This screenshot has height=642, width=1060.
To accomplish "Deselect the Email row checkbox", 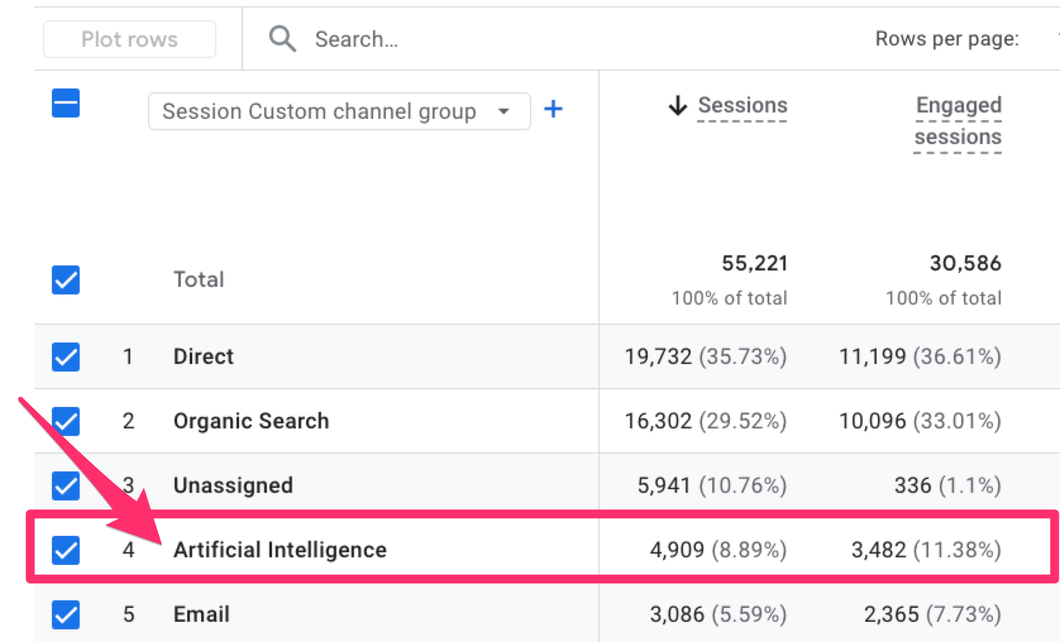I will (x=66, y=614).
